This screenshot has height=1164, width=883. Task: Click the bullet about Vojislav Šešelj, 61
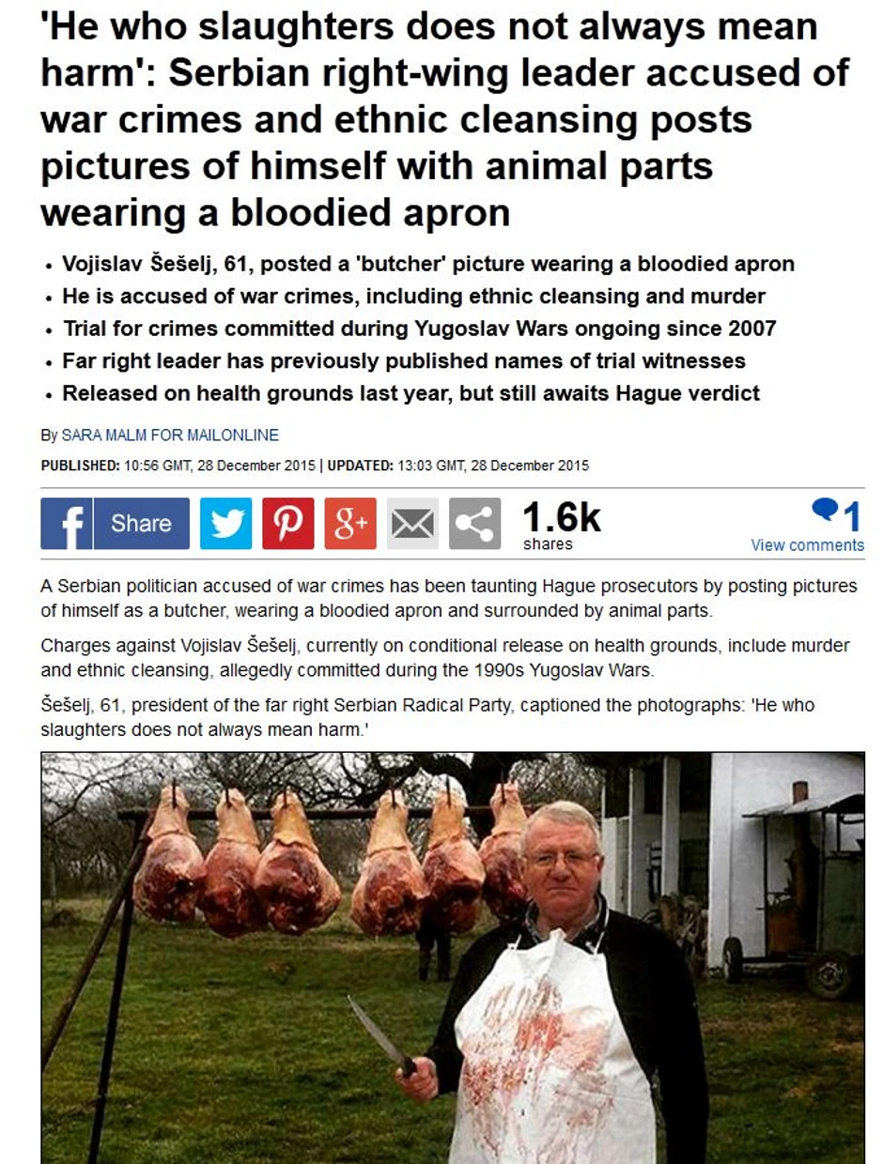(428, 264)
